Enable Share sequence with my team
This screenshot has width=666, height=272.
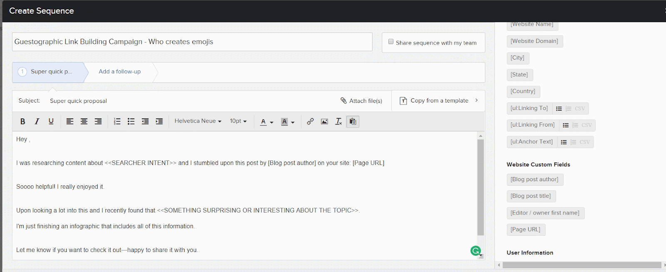[391, 42]
